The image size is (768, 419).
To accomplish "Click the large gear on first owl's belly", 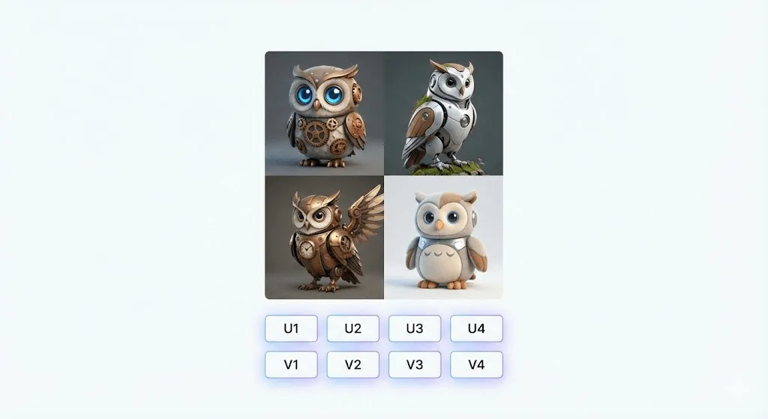I will [x=315, y=132].
